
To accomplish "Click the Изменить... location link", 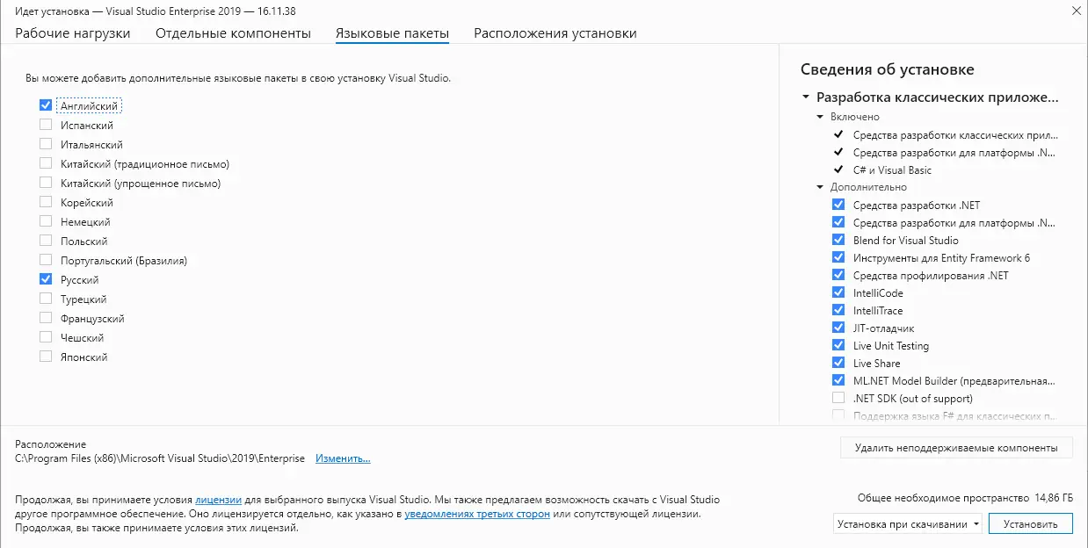I will [343, 458].
